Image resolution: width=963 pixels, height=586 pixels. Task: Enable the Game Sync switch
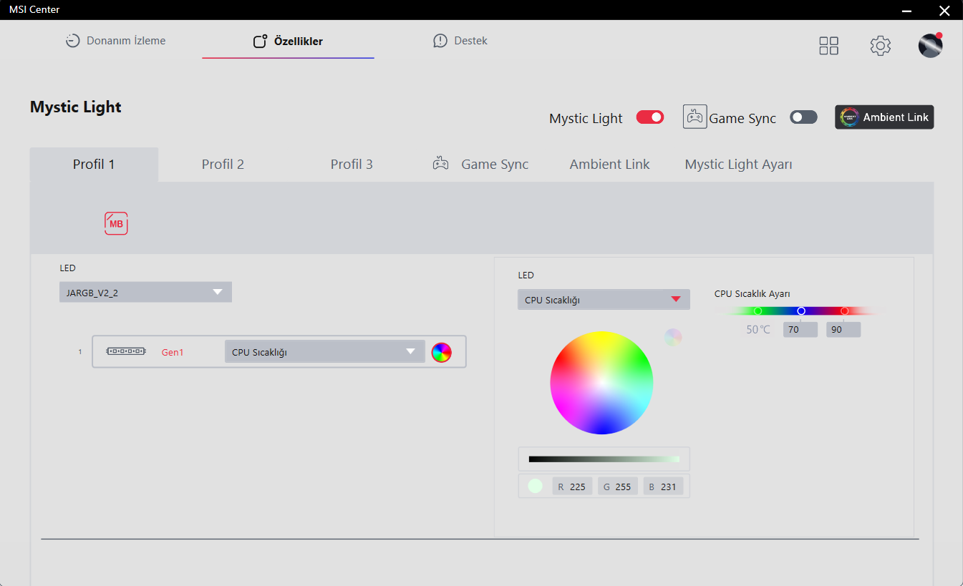[x=803, y=117]
